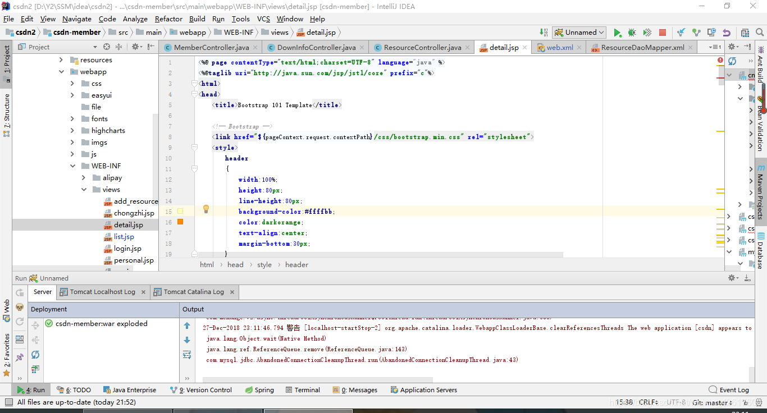Screen dimensions: 767x413
Task: Stop the running server with red square
Action: click(x=663, y=33)
